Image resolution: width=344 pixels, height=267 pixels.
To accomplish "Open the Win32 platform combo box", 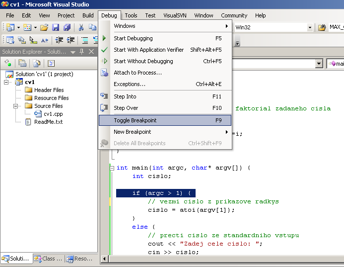I will (274, 27).
